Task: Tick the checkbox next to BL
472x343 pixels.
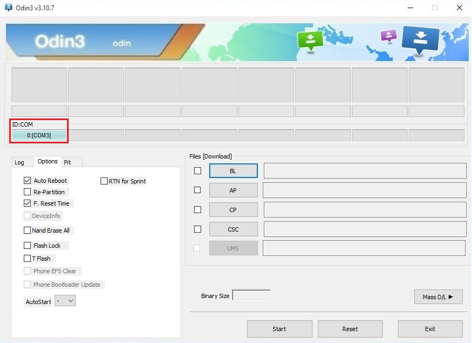Action: coord(197,171)
